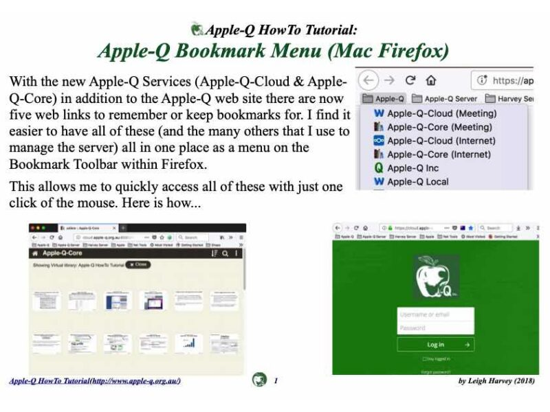Image resolution: width=550 pixels, height=412 pixels.
Task: Choose Apple-Q Local bookmark
Action: coord(411,182)
